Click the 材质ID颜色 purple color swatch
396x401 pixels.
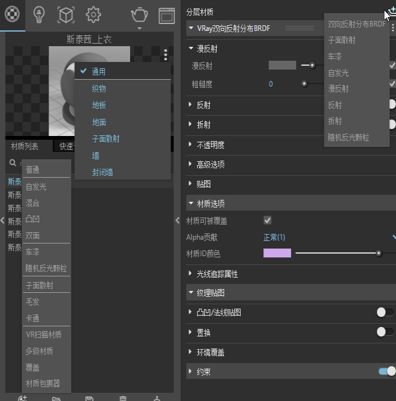(x=277, y=254)
